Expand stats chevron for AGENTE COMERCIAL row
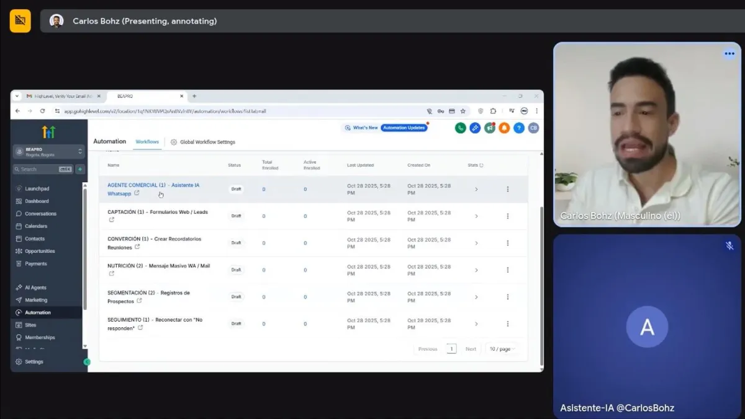The image size is (745, 419). click(476, 189)
